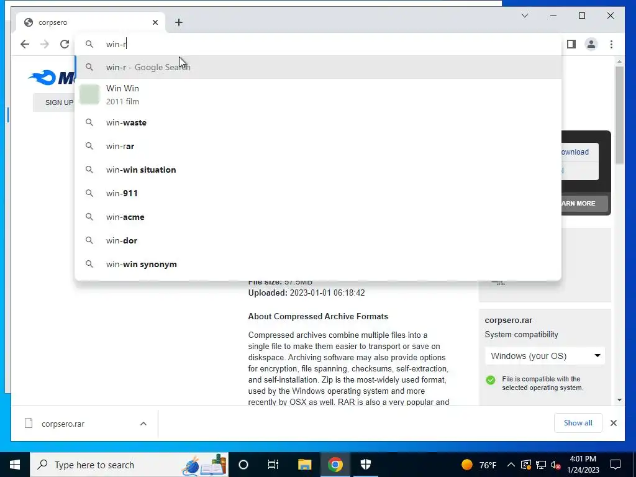Click the page vertical scrollbar thumb
636x477 pixels.
pyautogui.click(x=619, y=115)
